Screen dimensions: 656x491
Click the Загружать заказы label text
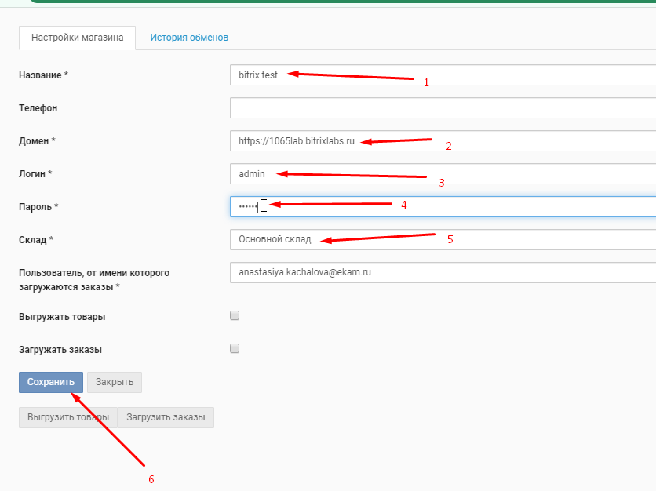(x=60, y=350)
